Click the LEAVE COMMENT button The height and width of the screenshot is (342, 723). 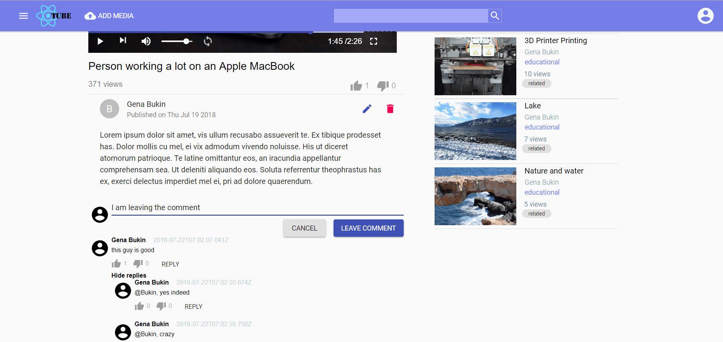tap(369, 228)
